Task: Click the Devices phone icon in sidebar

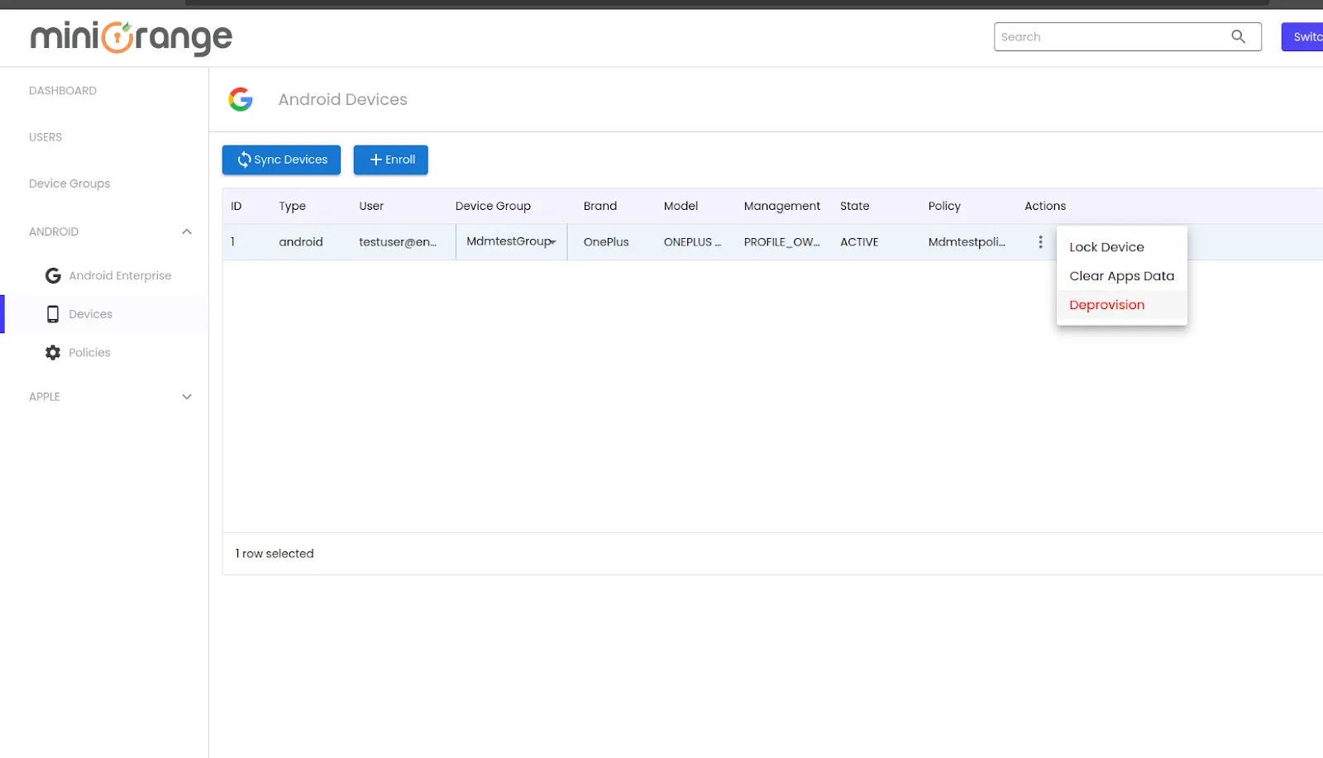Action: tap(53, 314)
